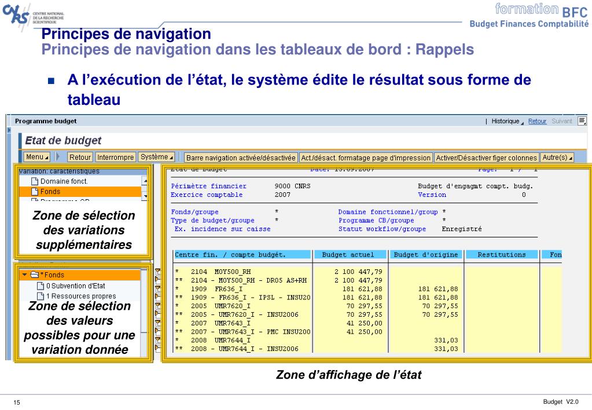This screenshot has width=592, height=410.
Task: Click the scrollbar of the Fonds values panel
Action: pos(144,312)
